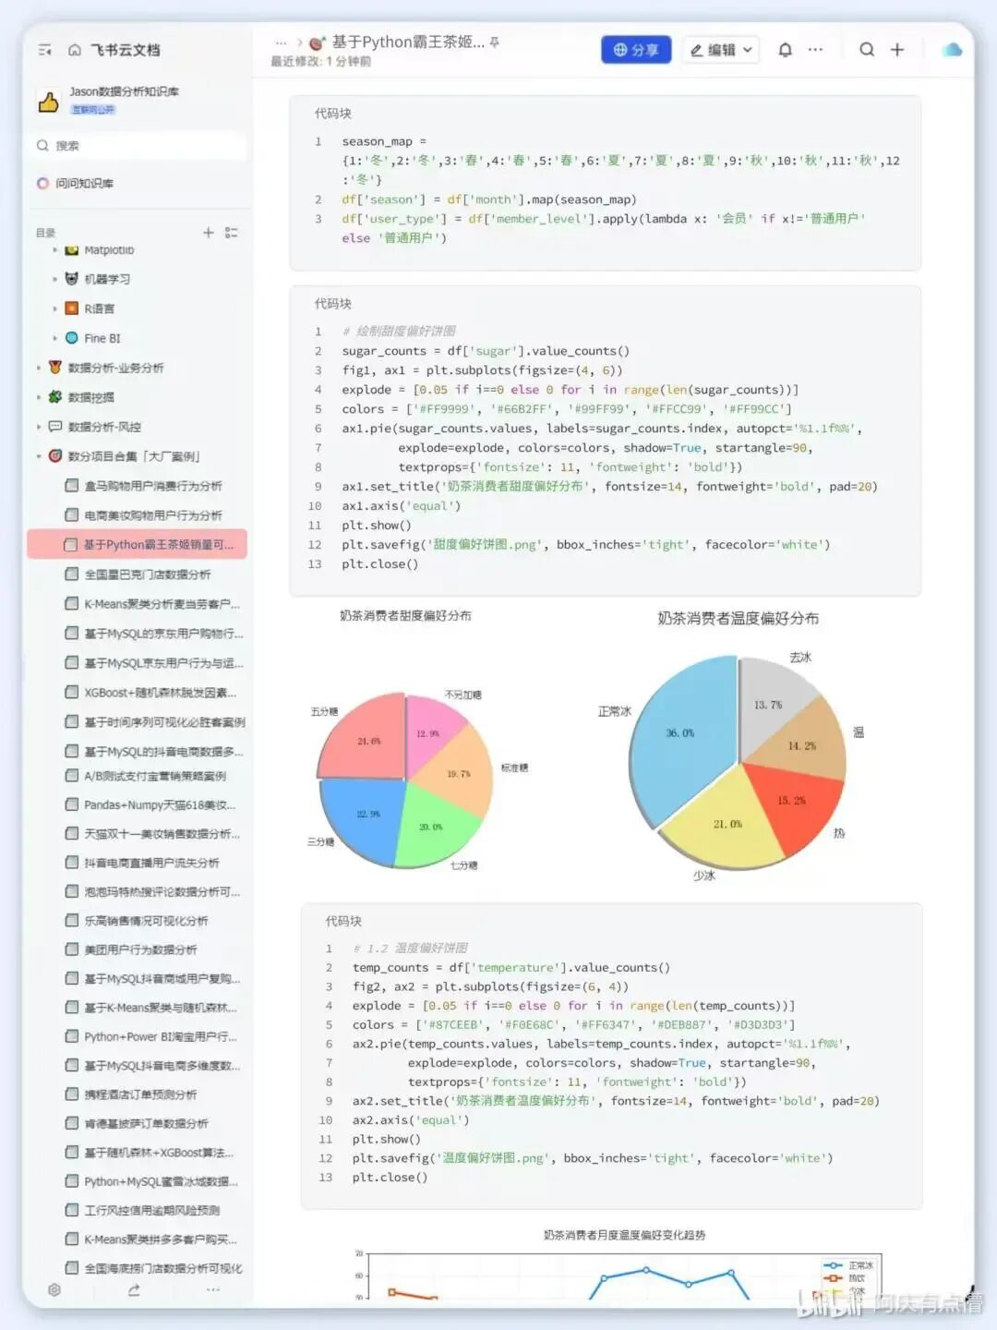Open K-Means聚类分析麦当劳客户 page
Screen dimensions: 997x1330
pyautogui.click(x=162, y=604)
